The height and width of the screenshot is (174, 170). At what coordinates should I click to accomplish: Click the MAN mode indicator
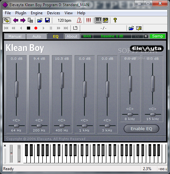(x=87, y=36)
